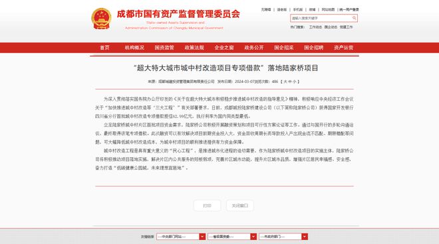This screenshot has width=439, height=244.
Task: Open the 机构概况 nav menu item
Action: [x=134, y=48]
